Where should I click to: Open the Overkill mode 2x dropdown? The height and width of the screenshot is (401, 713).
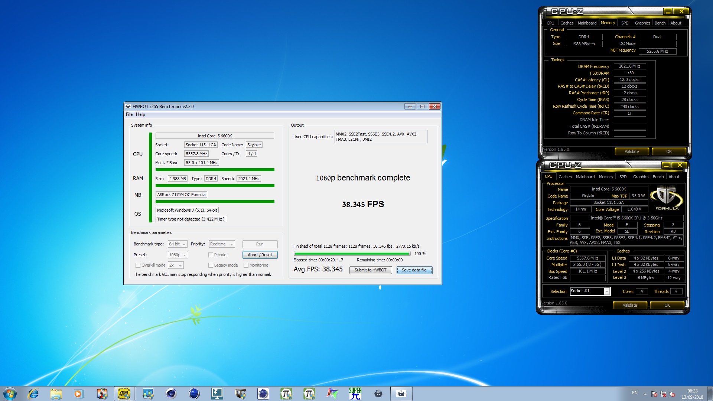pyautogui.click(x=176, y=265)
